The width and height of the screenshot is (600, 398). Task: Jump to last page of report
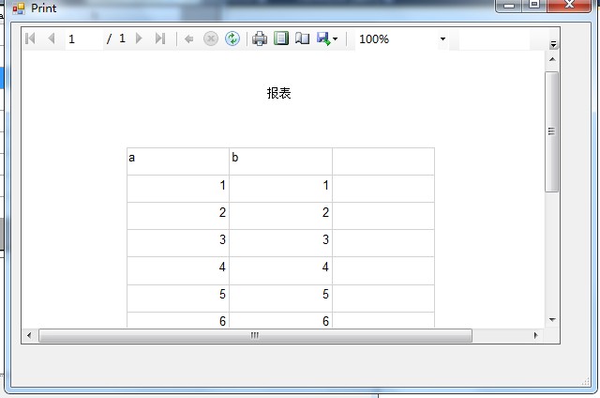(x=160, y=38)
